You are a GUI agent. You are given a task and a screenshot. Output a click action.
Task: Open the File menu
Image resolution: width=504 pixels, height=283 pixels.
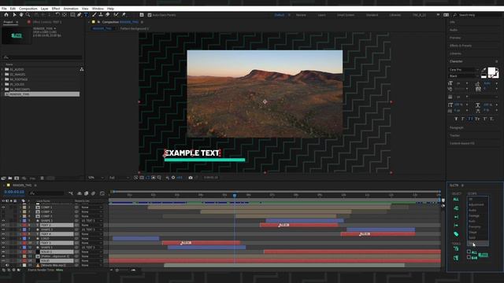coord(4,9)
